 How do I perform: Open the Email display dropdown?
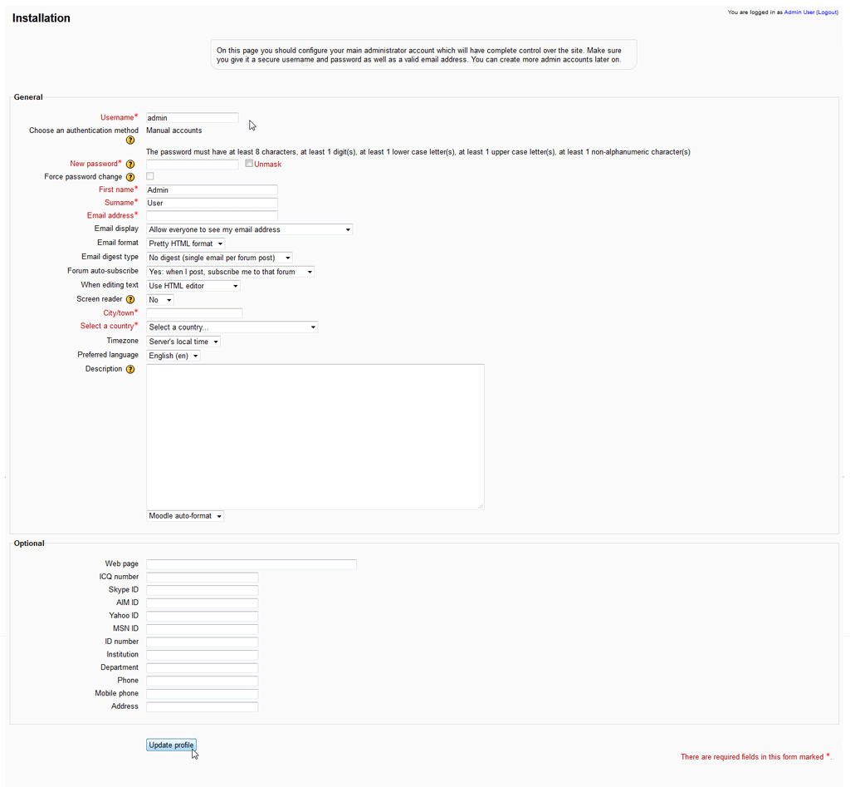click(249, 229)
